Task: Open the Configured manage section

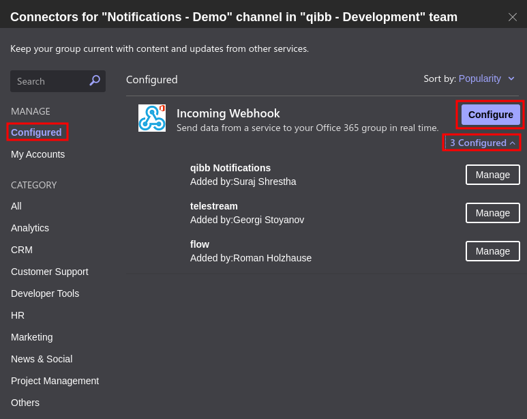Action: click(x=36, y=132)
